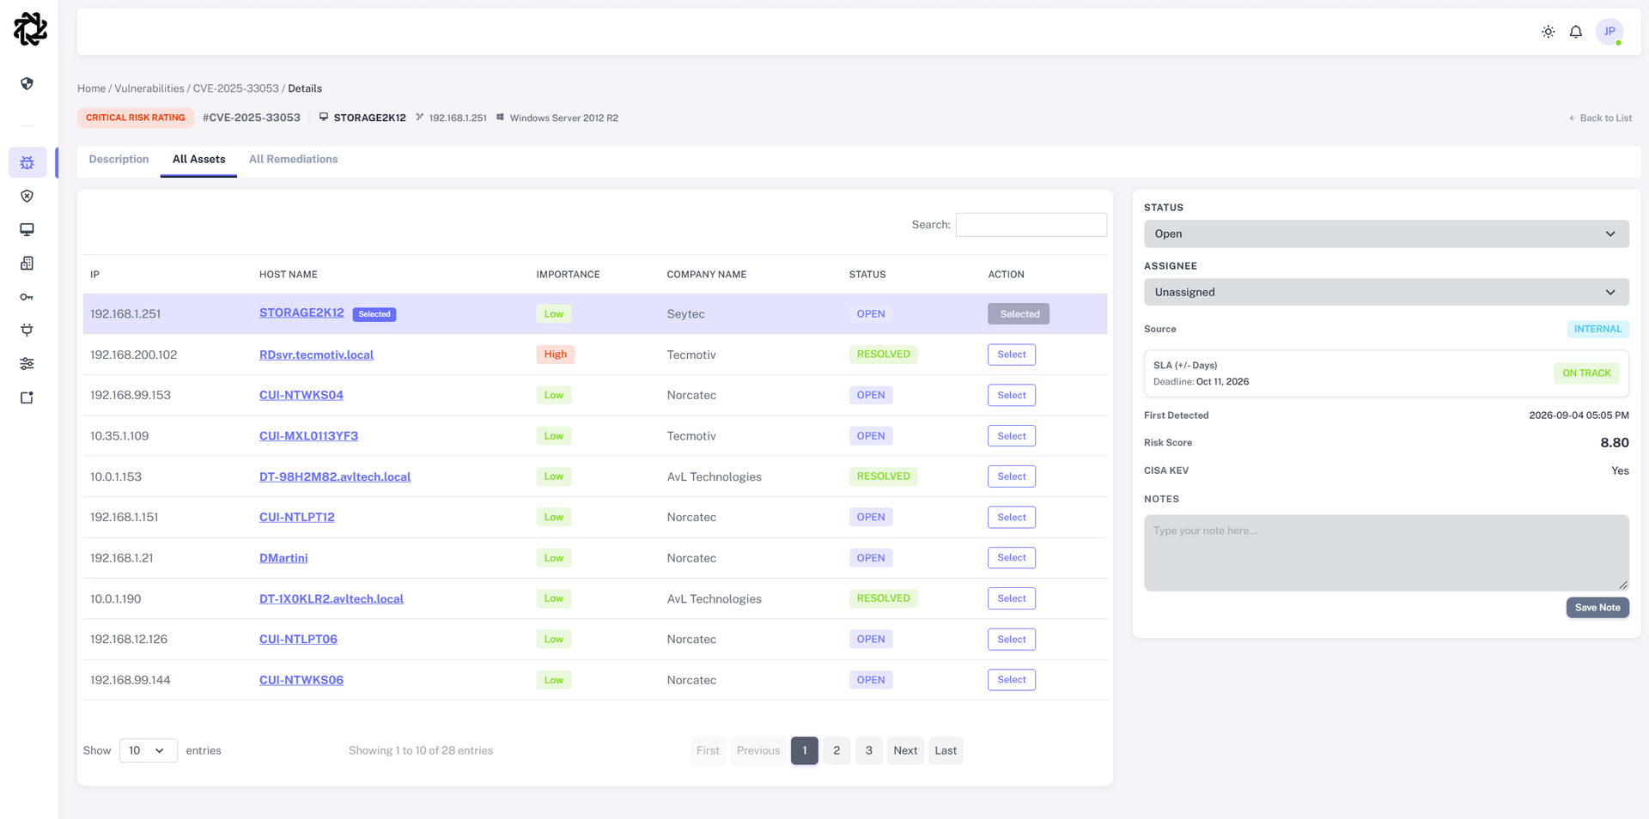Jump to the Last page

pos(946,750)
